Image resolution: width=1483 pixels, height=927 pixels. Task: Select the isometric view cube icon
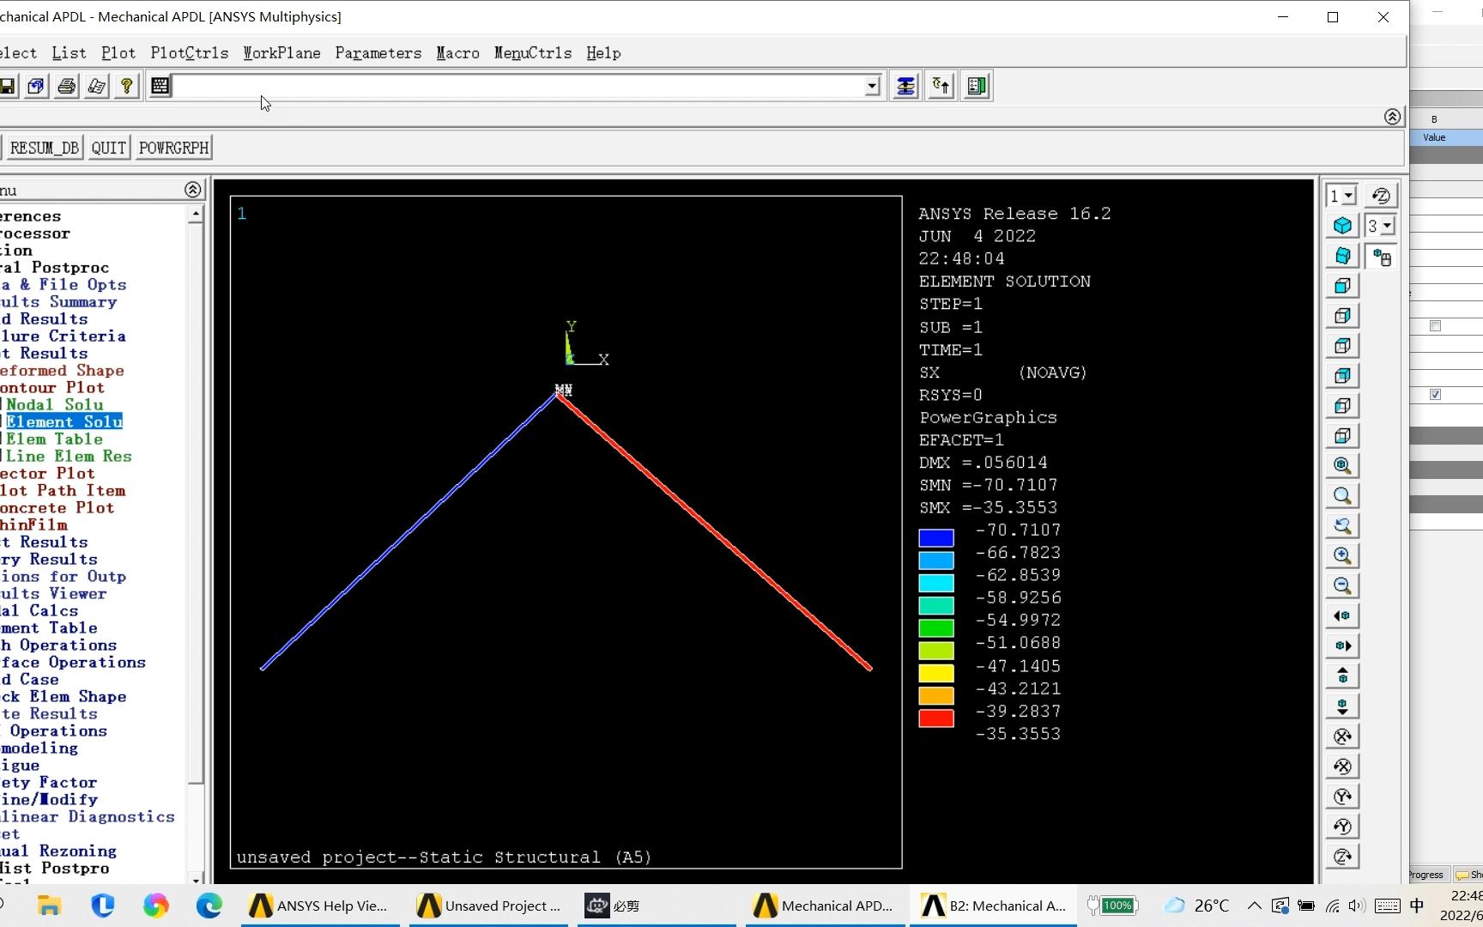pos(1343,226)
